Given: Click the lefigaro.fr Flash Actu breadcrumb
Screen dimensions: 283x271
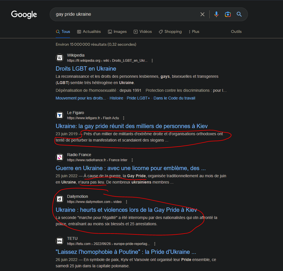Looking at the screenshot, I should click(93, 118).
